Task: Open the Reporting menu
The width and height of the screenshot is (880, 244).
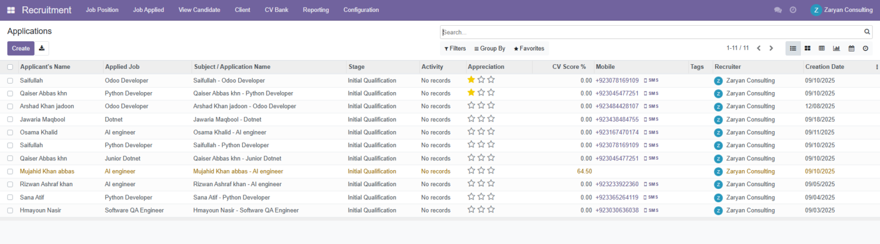Action: [316, 10]
